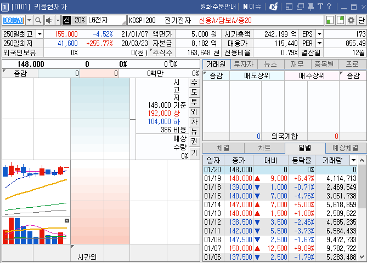This screenshot has height=263, width=367.
Task: Click the window layout icon in title bar
Action: (289, 7)
